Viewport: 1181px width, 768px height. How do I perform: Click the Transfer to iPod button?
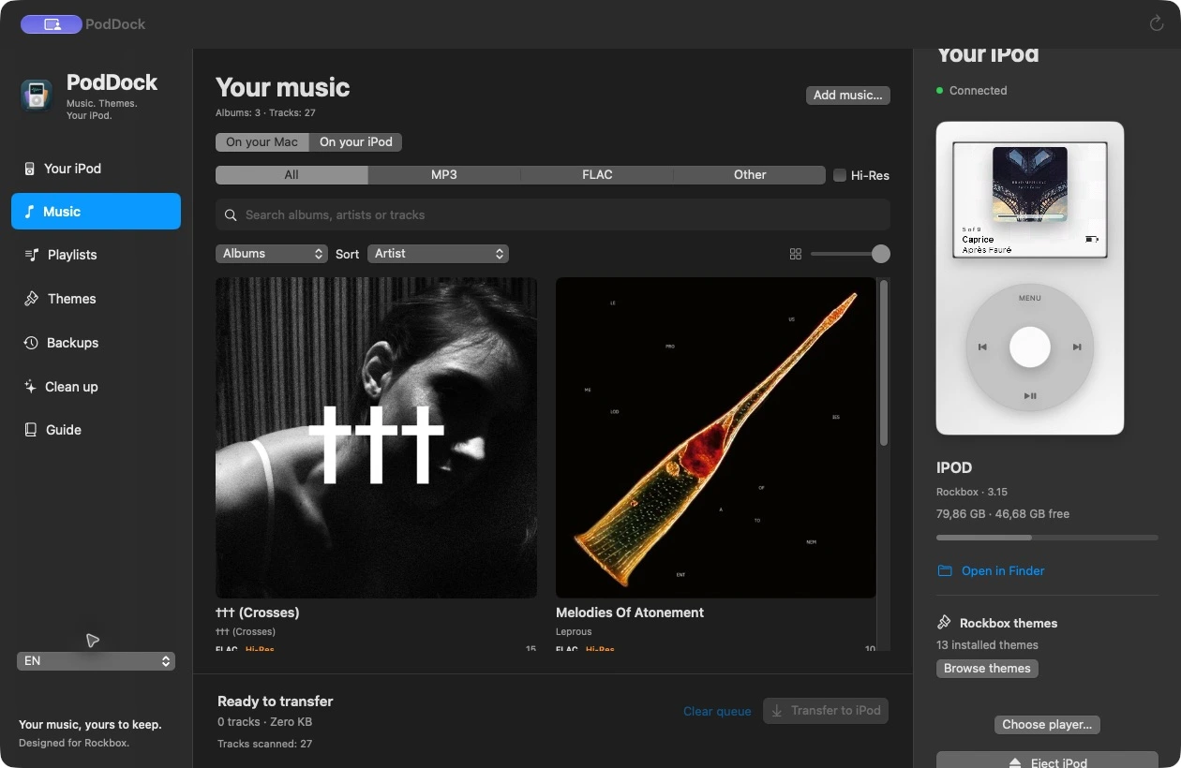(826, 711)
